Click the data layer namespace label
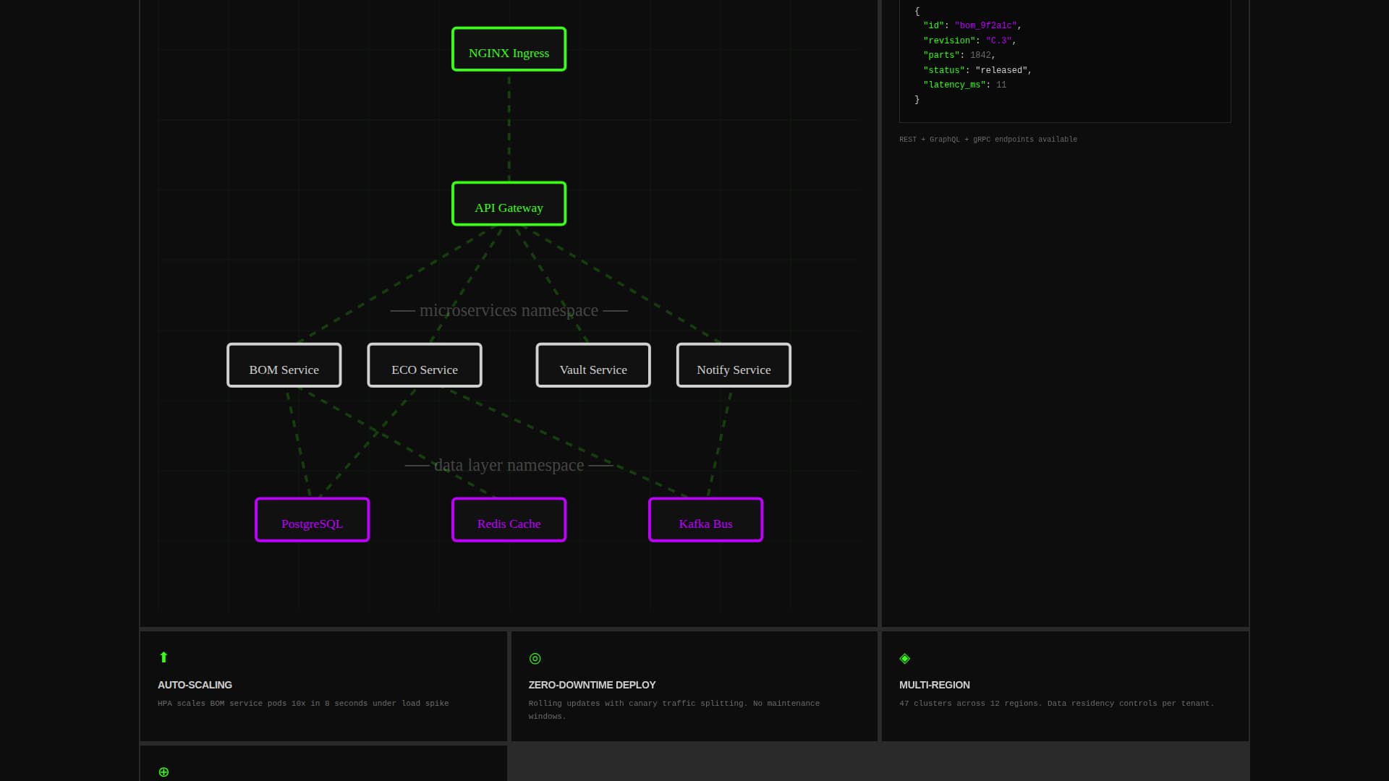Image resolution: width=1389 pixels, height=781 pixels. (509, 465)
